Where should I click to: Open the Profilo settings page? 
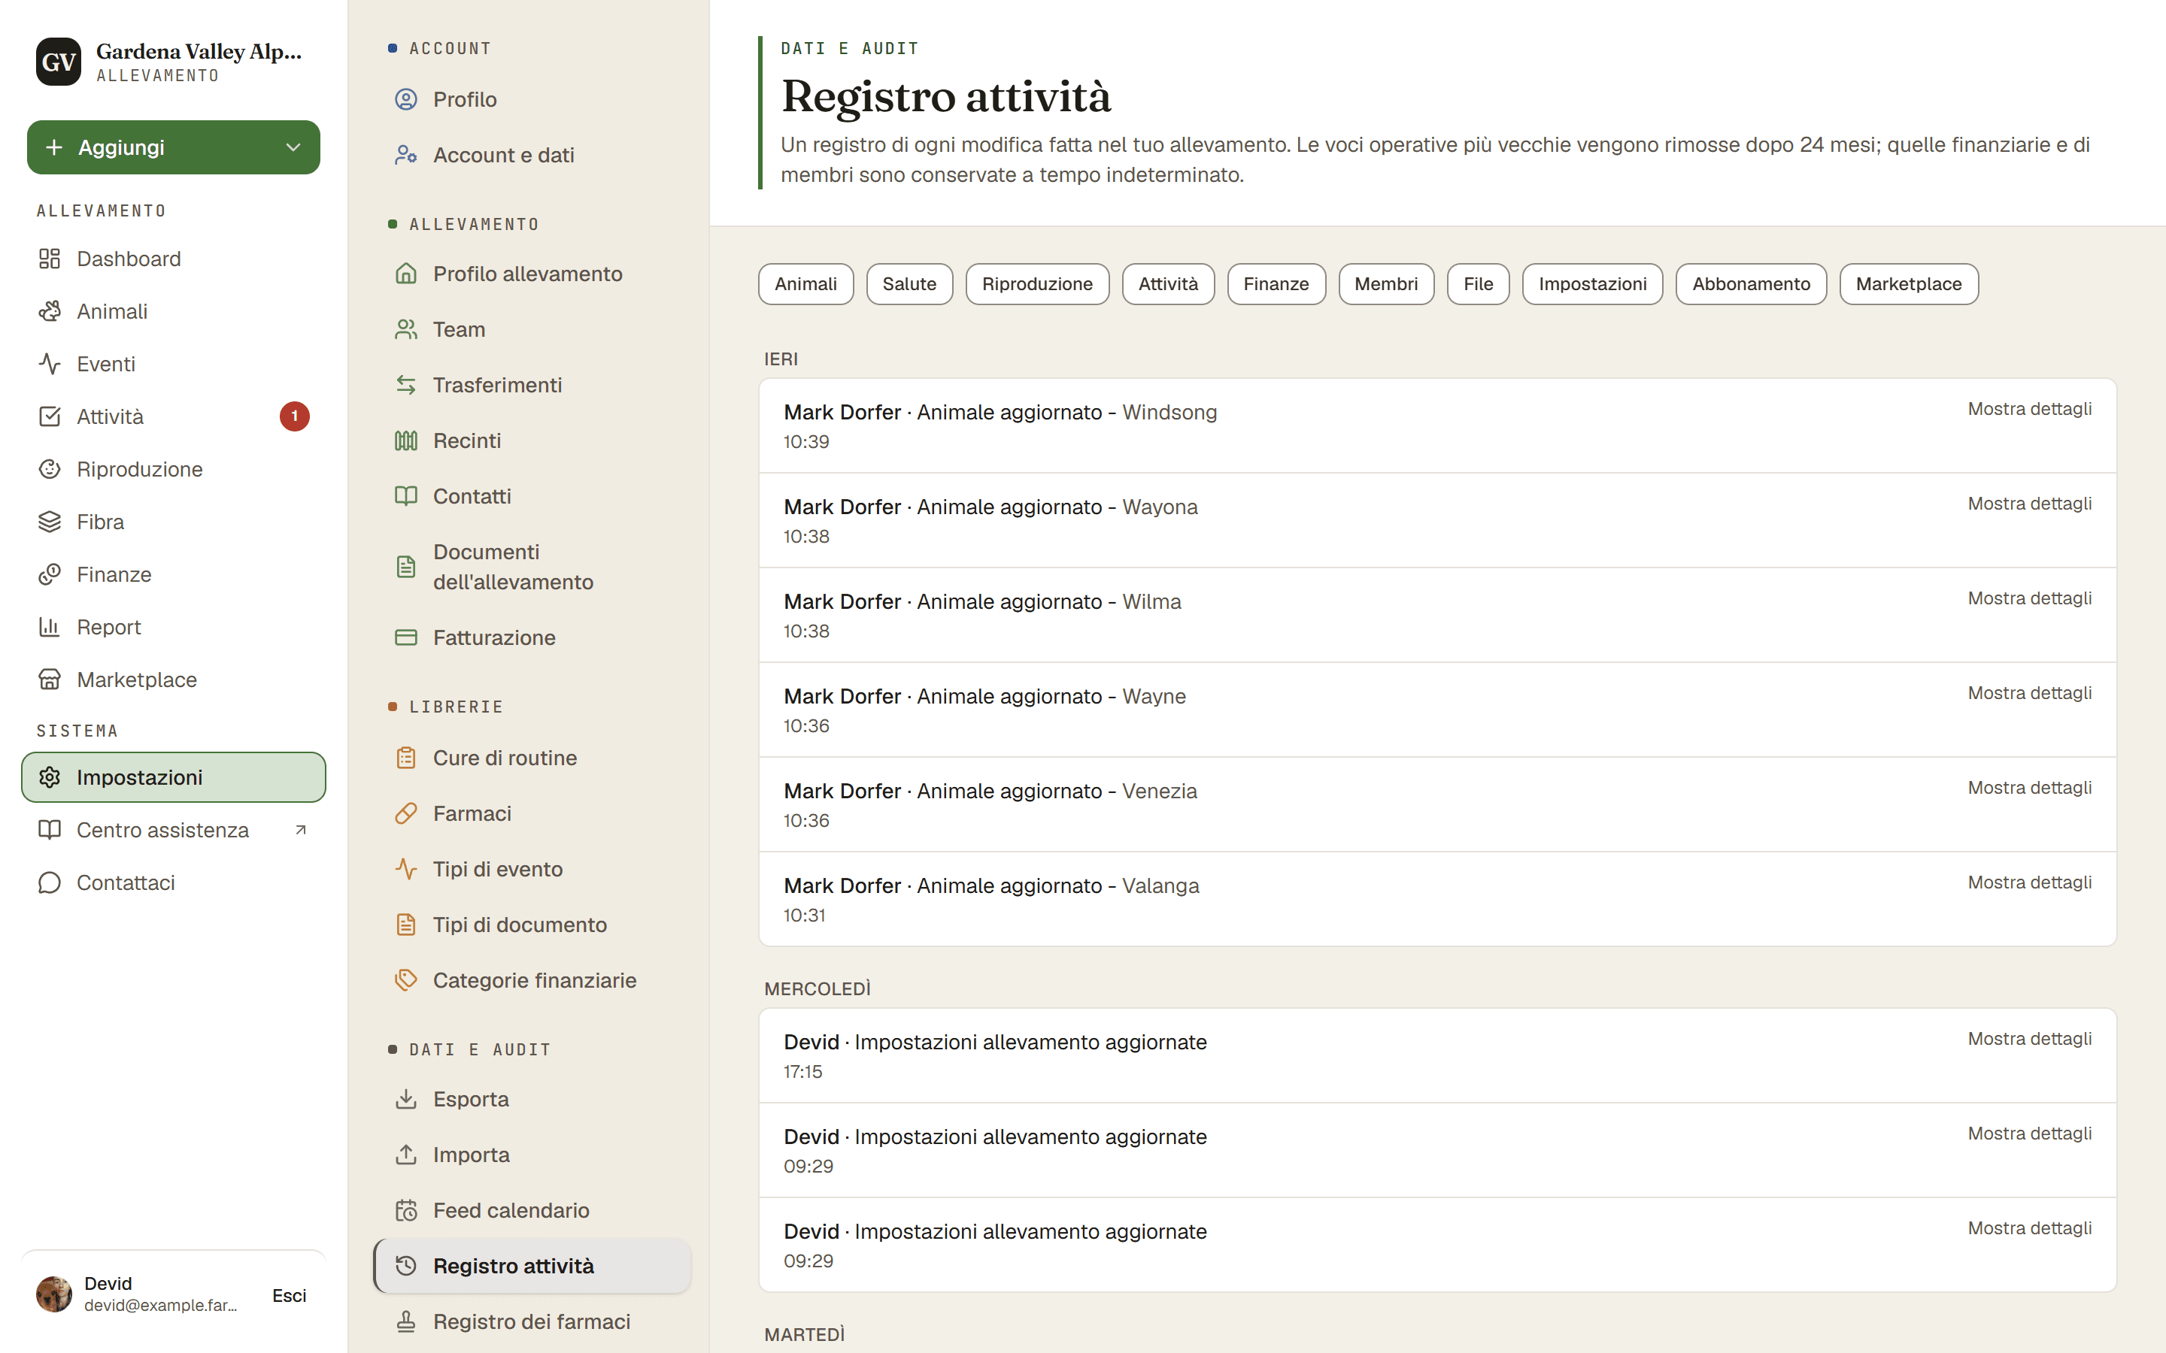[532, 99]
